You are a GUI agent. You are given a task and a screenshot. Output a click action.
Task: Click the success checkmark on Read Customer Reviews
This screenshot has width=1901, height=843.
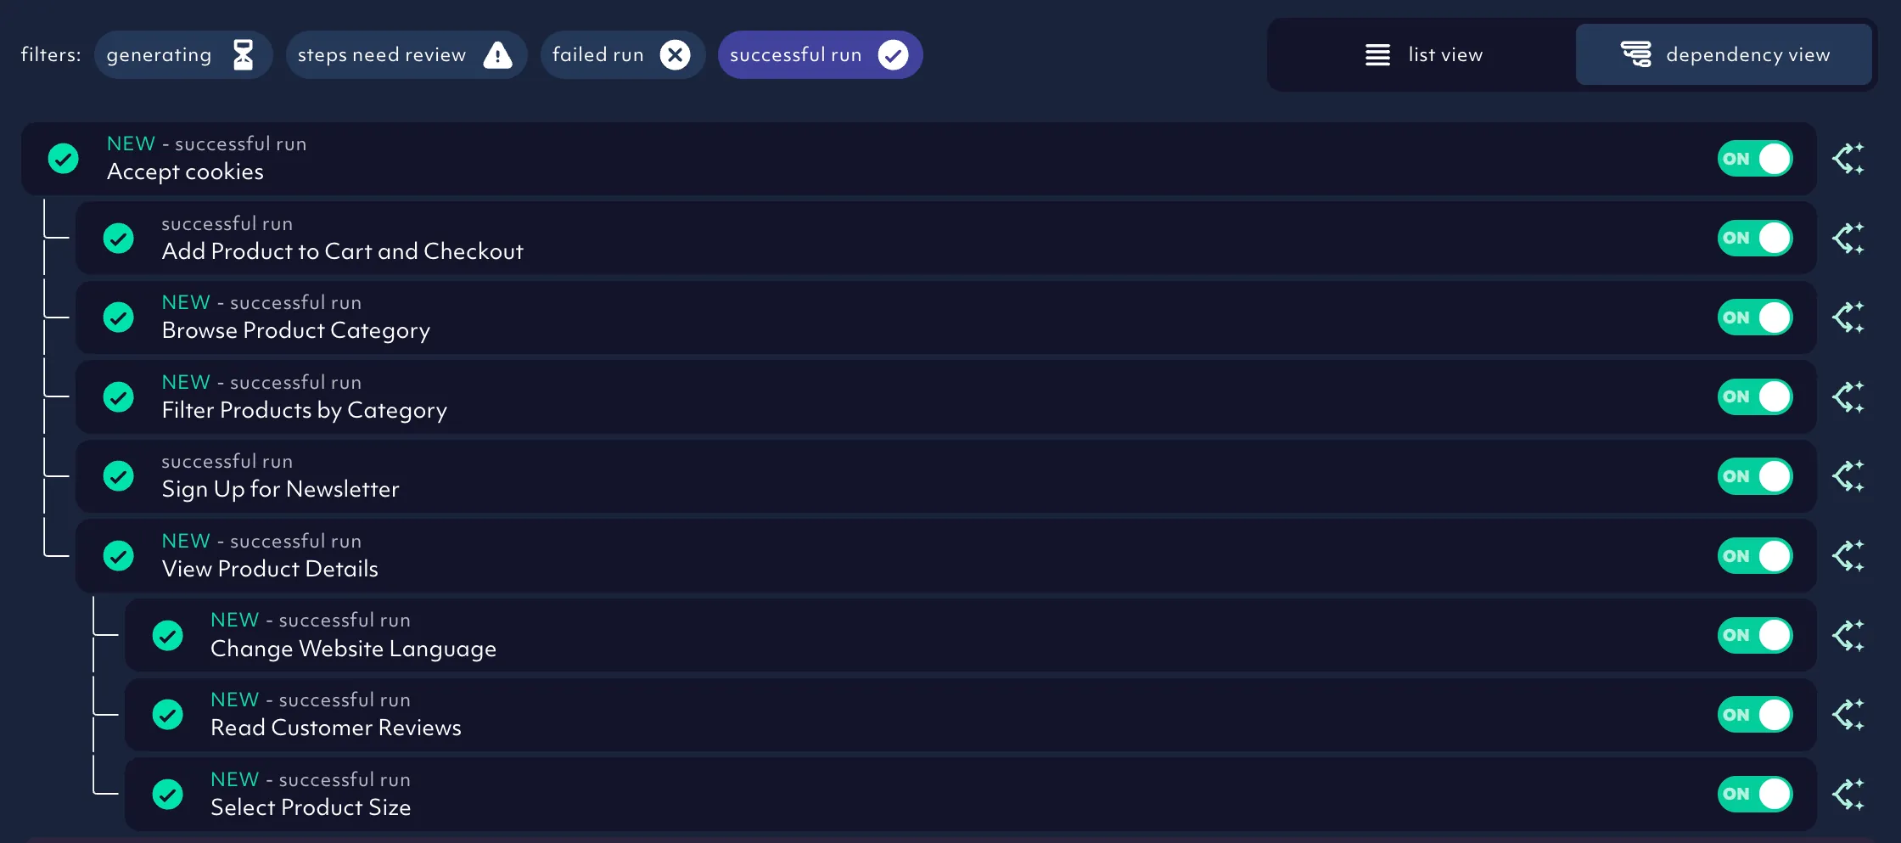pos(168,715)
